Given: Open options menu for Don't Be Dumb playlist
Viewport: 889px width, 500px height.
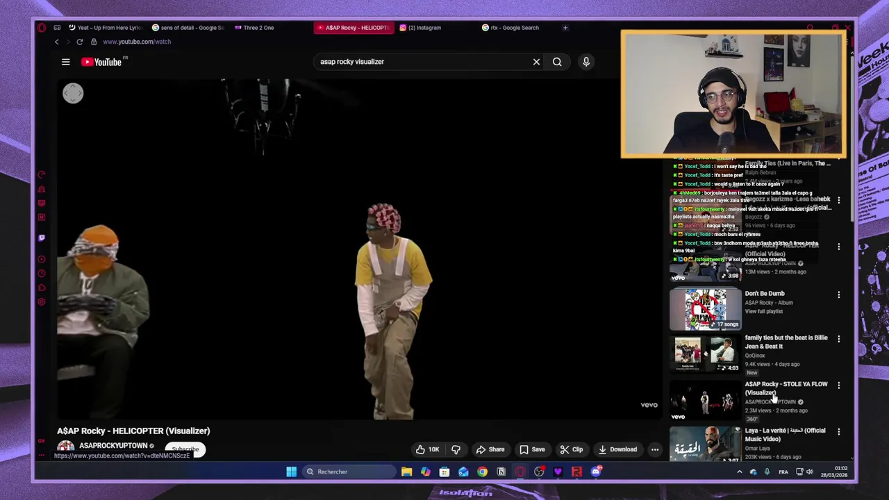Looking at the screenshot, I should (838, 294).
